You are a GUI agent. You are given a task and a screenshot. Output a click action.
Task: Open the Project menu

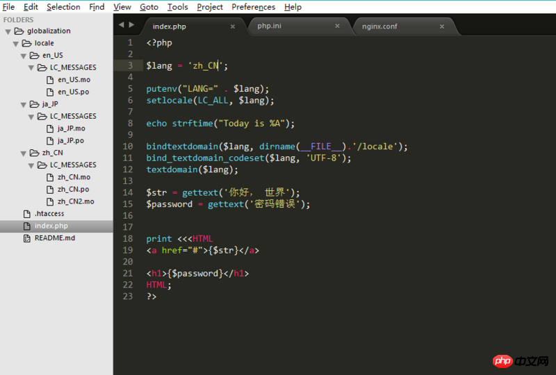tap(209, 7)
